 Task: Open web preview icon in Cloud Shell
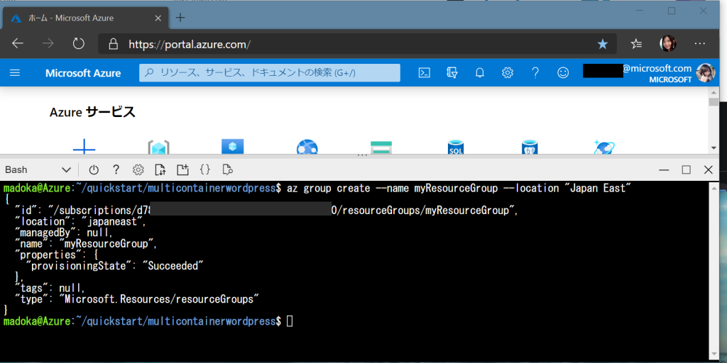(x=227, y=170)
